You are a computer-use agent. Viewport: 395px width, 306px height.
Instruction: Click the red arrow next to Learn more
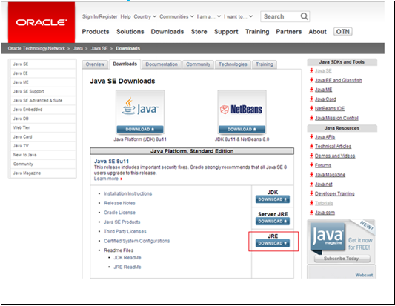click(x=122, y=179)
